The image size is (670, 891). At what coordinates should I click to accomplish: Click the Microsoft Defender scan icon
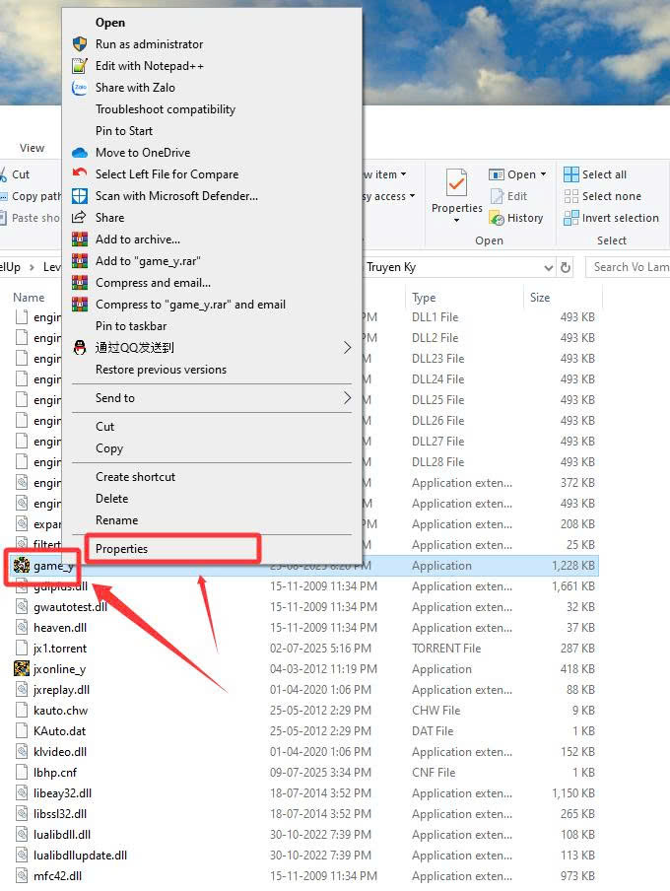[80, 196]
